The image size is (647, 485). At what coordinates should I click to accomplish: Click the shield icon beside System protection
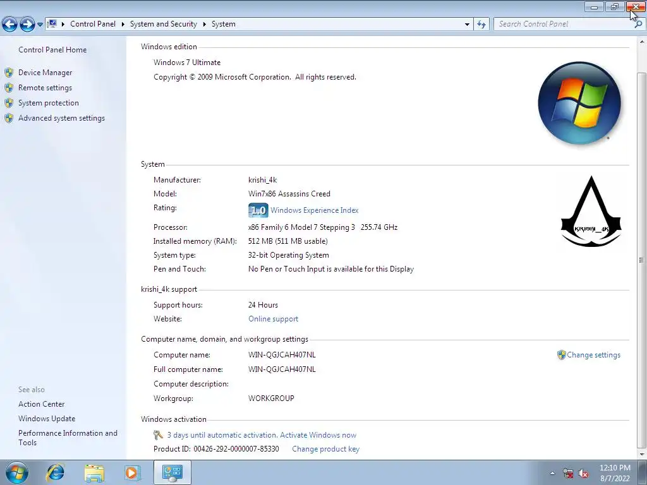9,103
